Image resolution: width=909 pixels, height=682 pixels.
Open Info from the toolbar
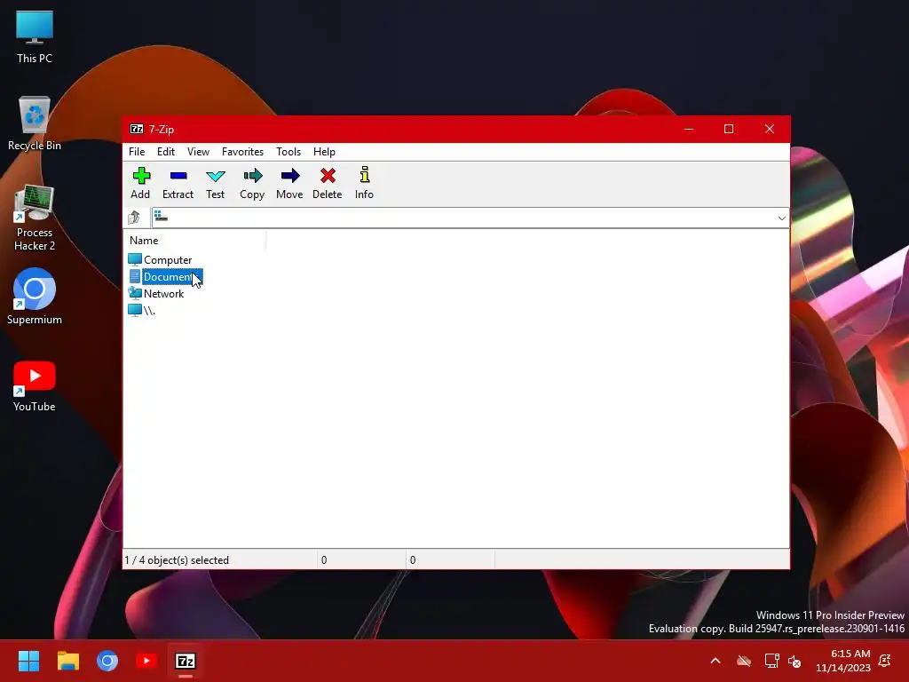[x=364, y=183]
